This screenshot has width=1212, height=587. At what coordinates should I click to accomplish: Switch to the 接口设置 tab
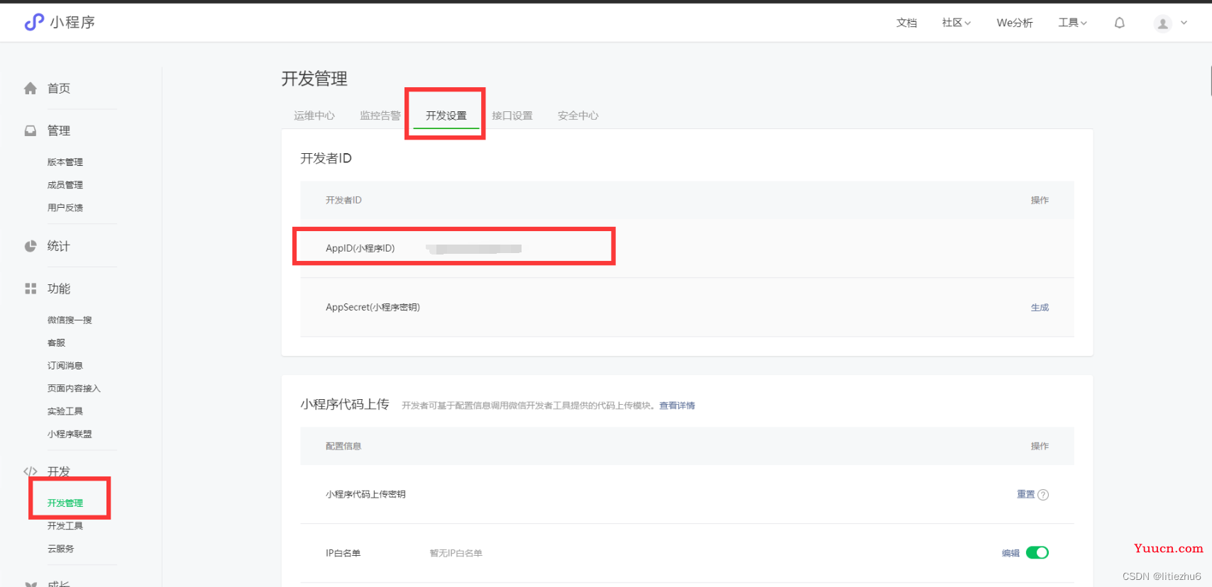coord(512,116)
